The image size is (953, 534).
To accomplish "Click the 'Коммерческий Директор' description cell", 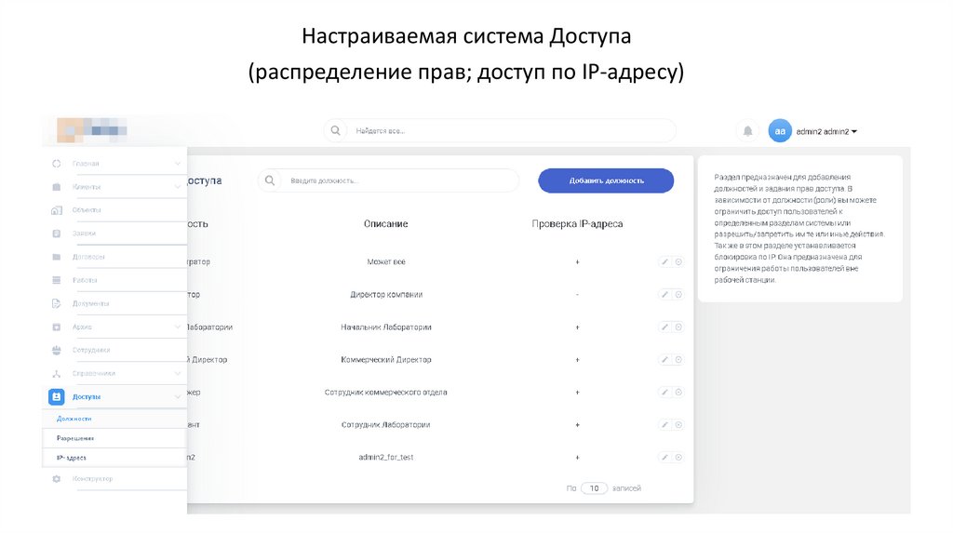I will 386,360.
